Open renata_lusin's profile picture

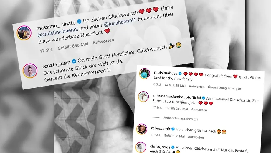click(x=30, y=71)
